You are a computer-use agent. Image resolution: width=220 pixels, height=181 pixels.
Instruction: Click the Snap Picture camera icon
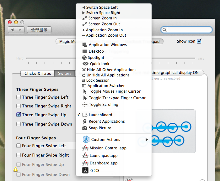pos(85,128)
